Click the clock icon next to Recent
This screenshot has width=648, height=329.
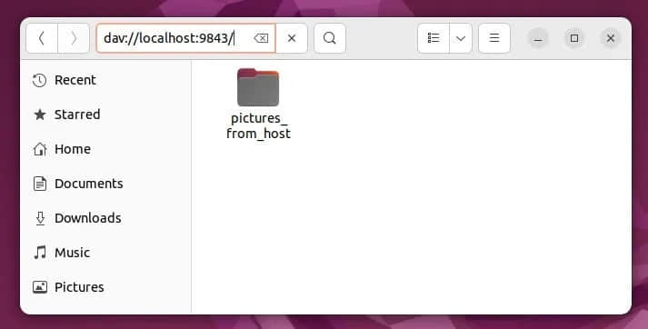(x=40, y=80)
